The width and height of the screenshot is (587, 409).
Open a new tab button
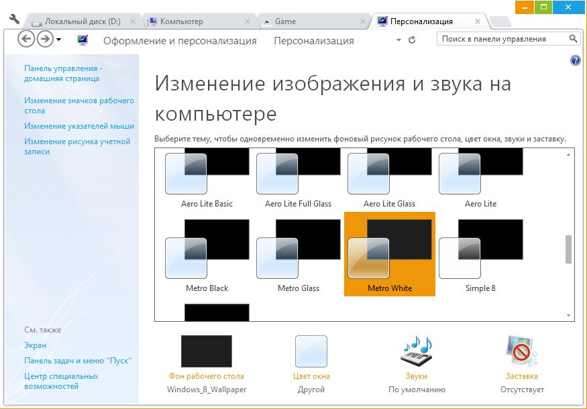[x=500, y=21]
